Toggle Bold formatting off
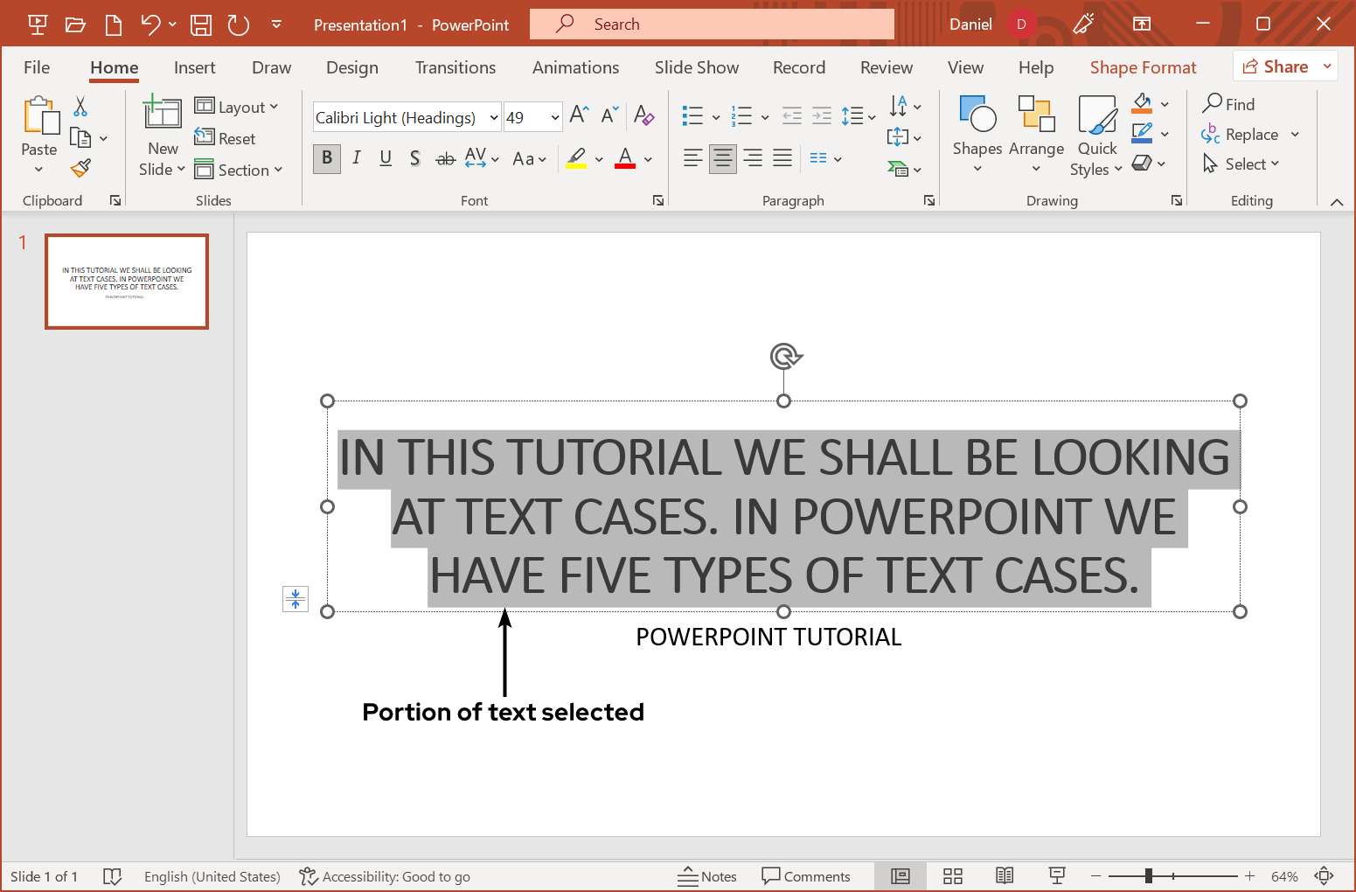Screen dimensions: 1356x892 [x=327, y=158]
